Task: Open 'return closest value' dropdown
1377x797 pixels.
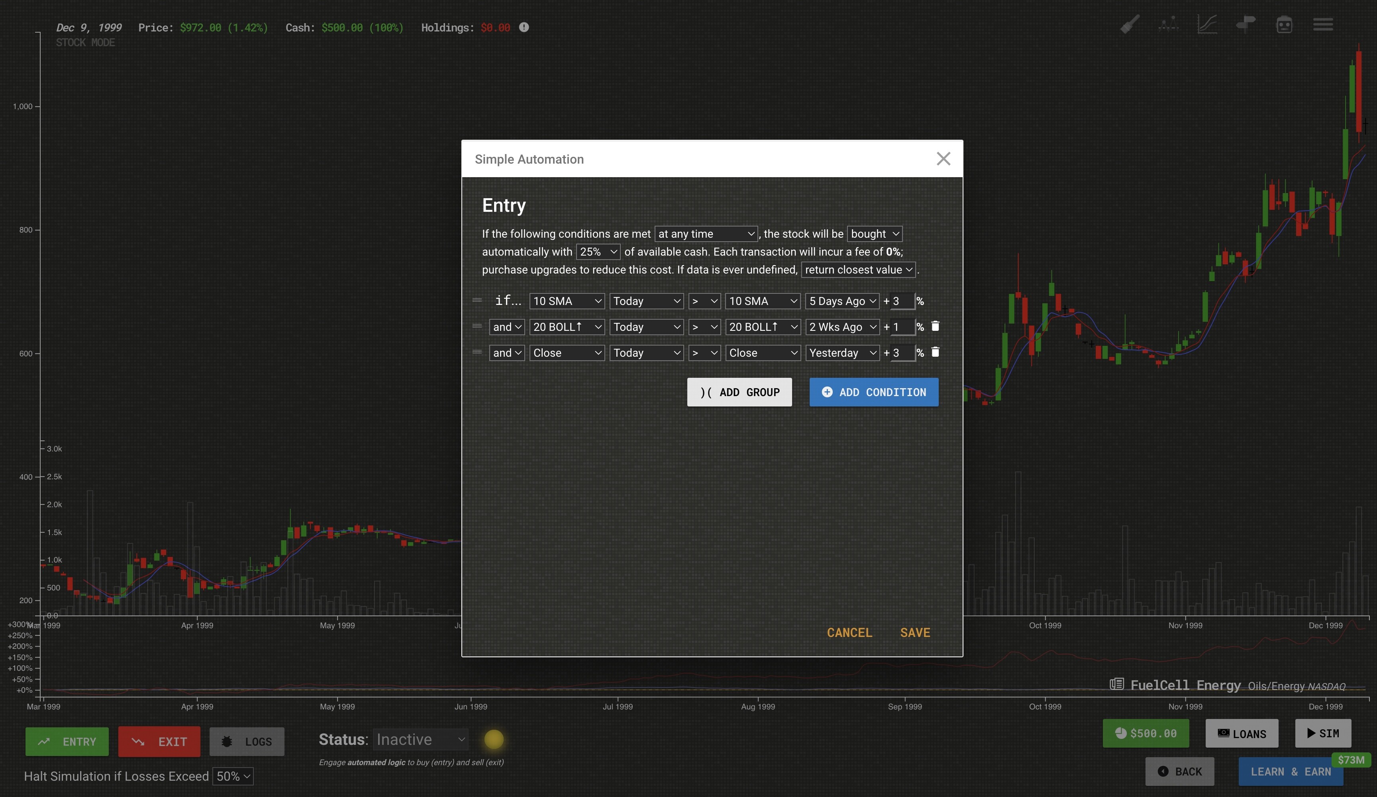Action: click(x=858, y=269)
